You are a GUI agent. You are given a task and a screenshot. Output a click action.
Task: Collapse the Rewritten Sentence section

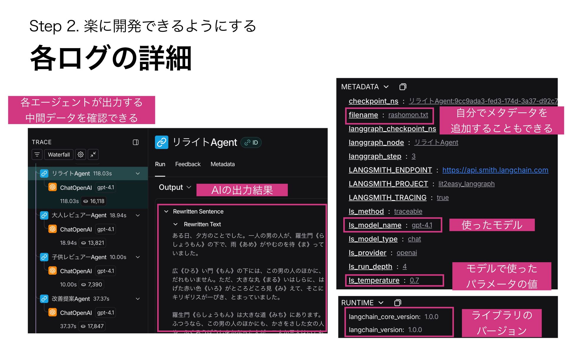(x=166, y=212)
